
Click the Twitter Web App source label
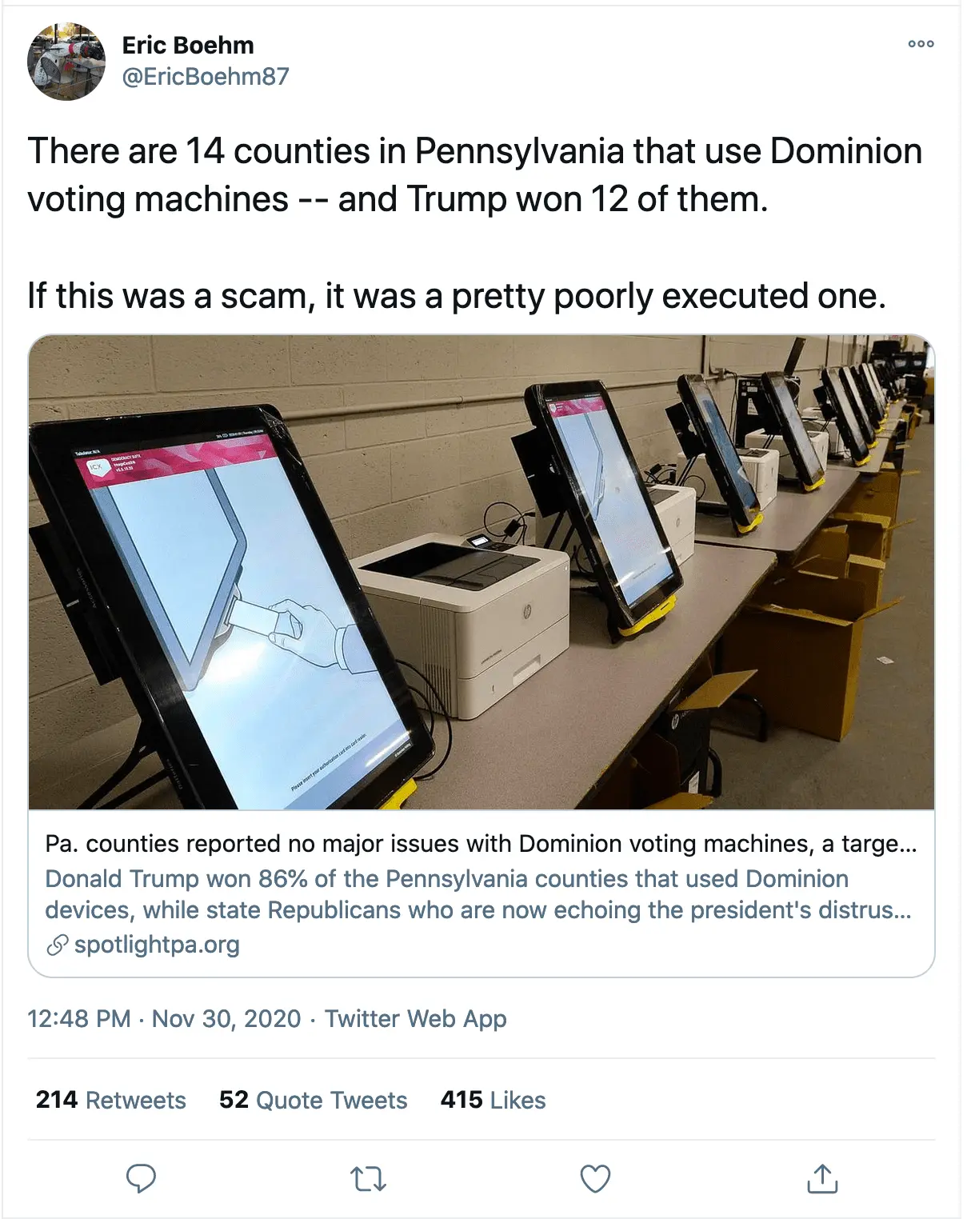tap(414, 1019)
